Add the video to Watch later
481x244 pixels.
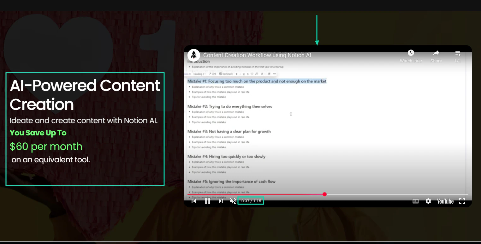(x=411, y=56)
